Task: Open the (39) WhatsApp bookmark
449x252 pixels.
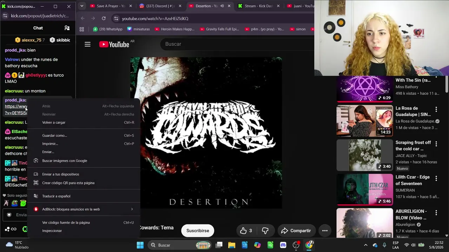Action: [108, 29]
